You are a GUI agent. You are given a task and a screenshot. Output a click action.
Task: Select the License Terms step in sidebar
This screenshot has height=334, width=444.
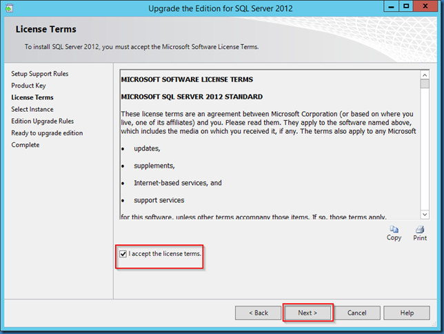point(32,97)
